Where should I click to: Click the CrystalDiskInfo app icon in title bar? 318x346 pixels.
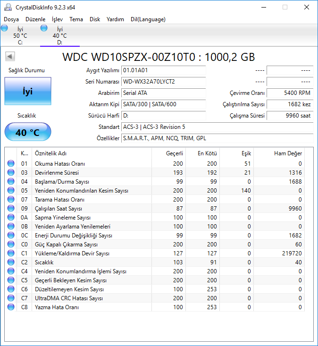coord(8,7)
